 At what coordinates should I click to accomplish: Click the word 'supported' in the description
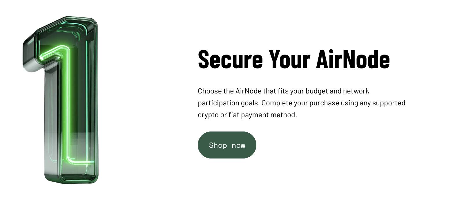[389, 103]
